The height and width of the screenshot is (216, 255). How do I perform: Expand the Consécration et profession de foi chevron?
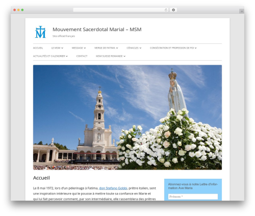[196, 48]
